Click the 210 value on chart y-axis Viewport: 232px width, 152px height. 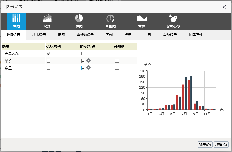pyautogui.click(x=142, y=71)
